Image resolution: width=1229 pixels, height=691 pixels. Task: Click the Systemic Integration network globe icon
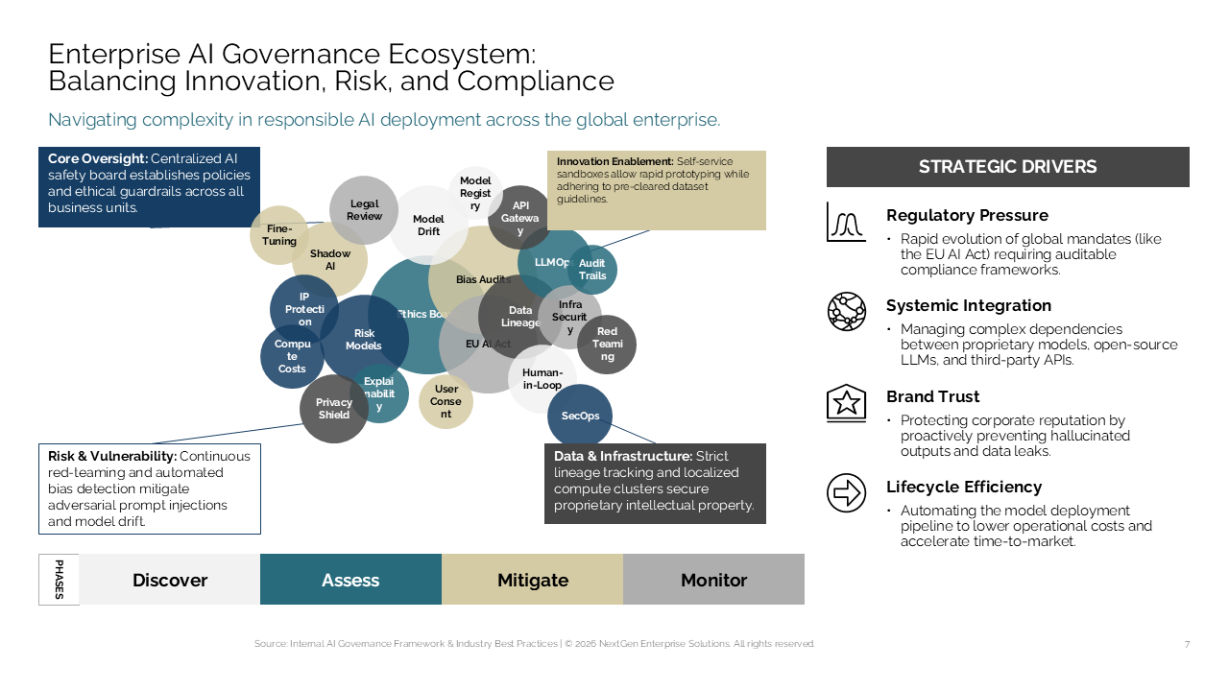846,312
